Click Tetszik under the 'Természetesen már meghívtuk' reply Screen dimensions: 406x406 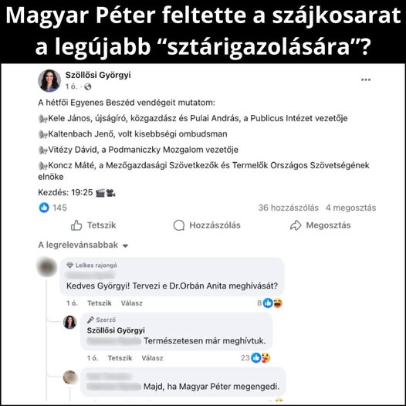coord(120,358)
